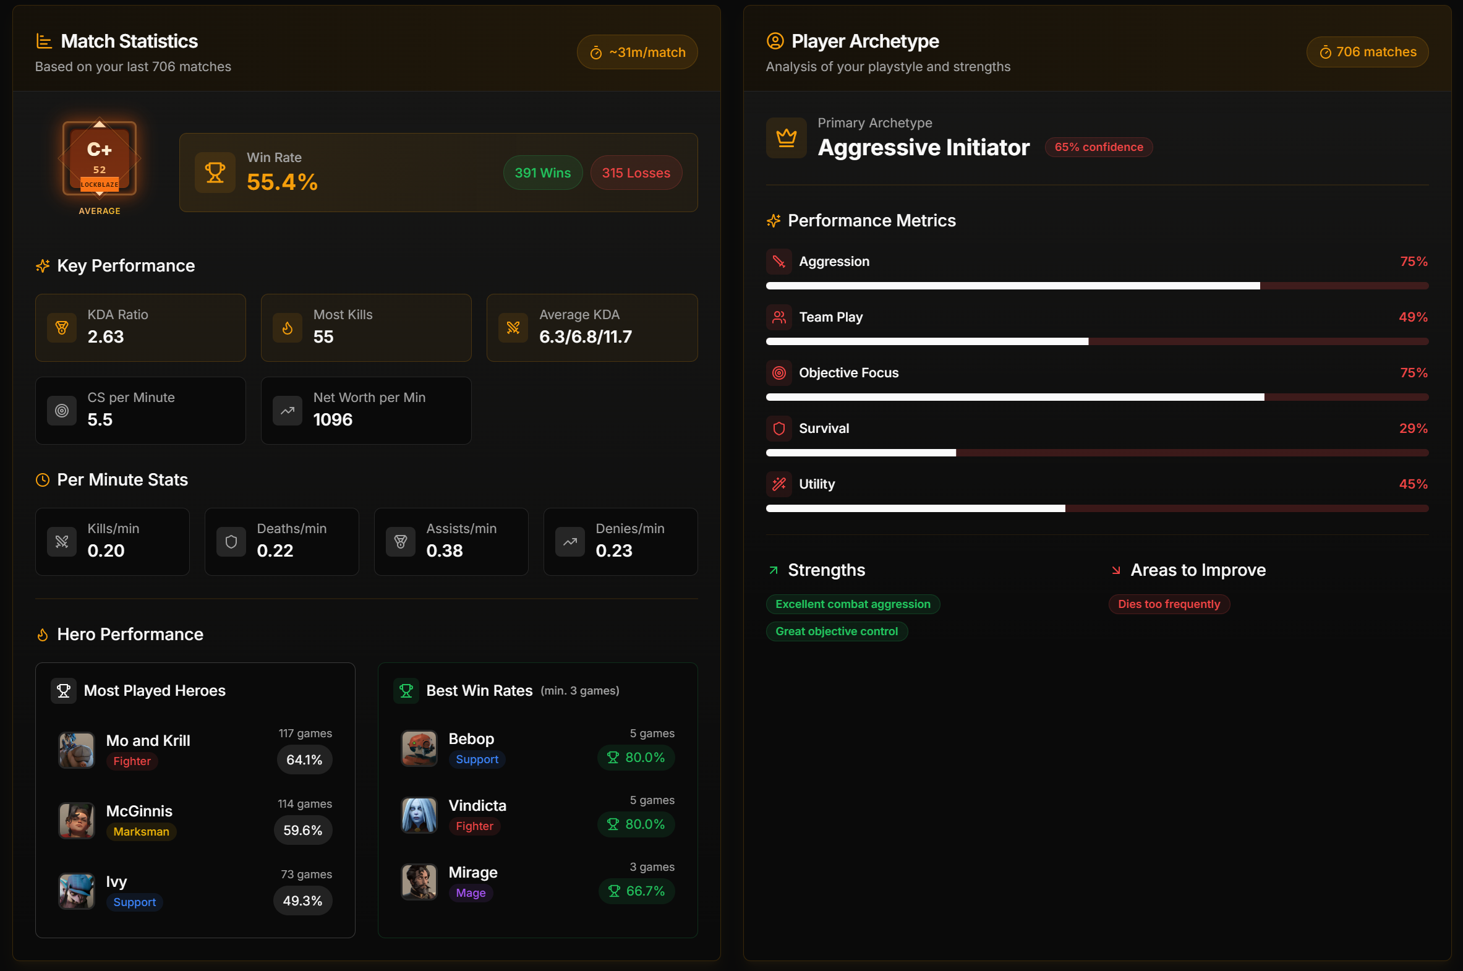Screen dimensions: 1463x971
Task: Click the Best Win Rates trophy icon
Action: pyautogui.click(x=406, y=691)
